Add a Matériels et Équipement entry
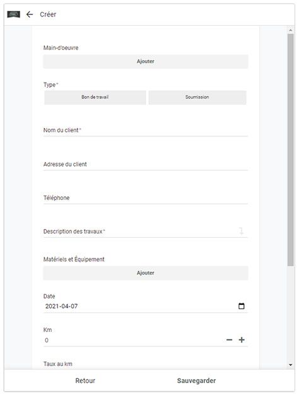 pyautogui.click(x=146, y=273)
